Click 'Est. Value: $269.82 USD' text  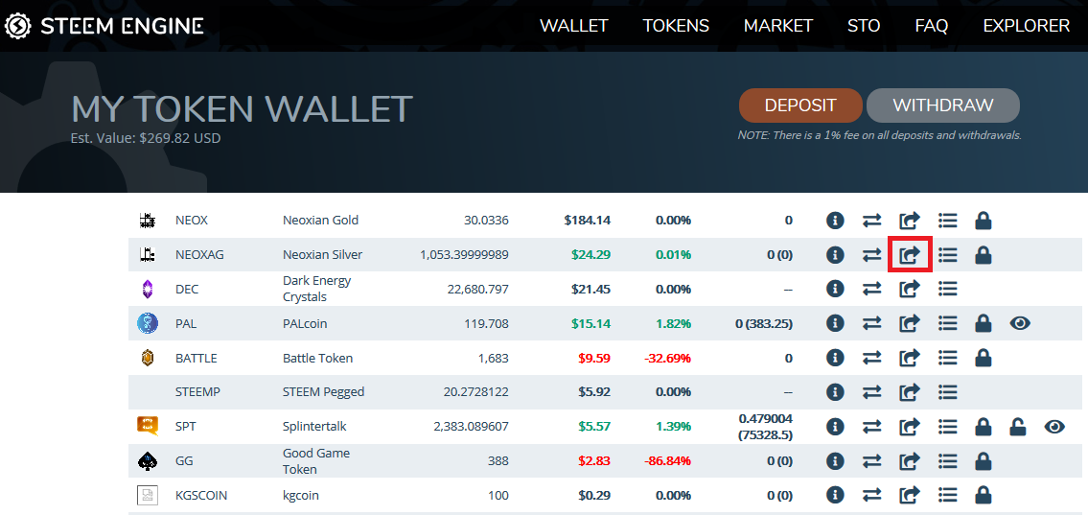146,138
